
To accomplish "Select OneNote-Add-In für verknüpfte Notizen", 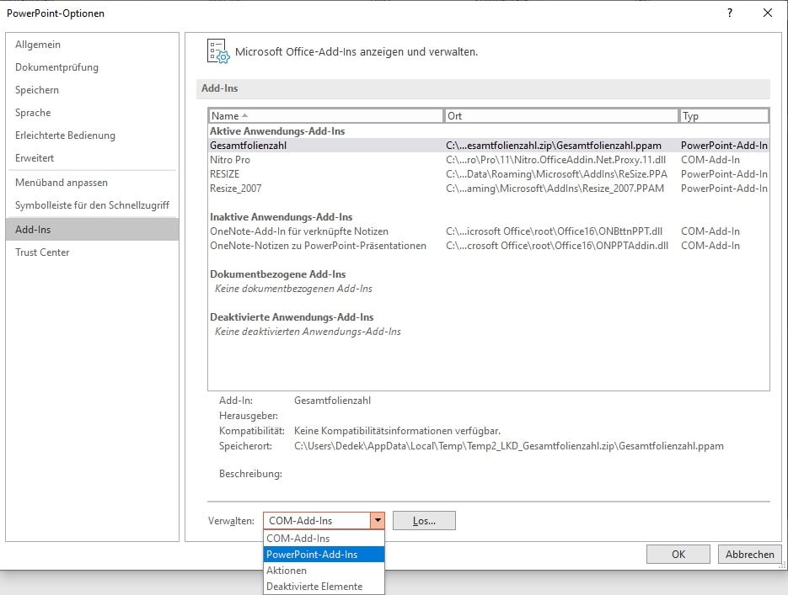I will (x=298, y=231).
